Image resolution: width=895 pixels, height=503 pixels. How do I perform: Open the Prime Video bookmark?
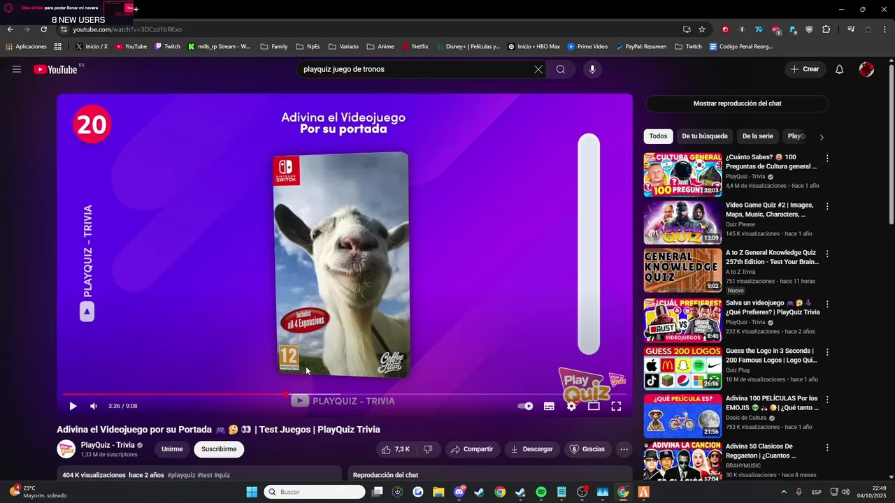[587, 47]
